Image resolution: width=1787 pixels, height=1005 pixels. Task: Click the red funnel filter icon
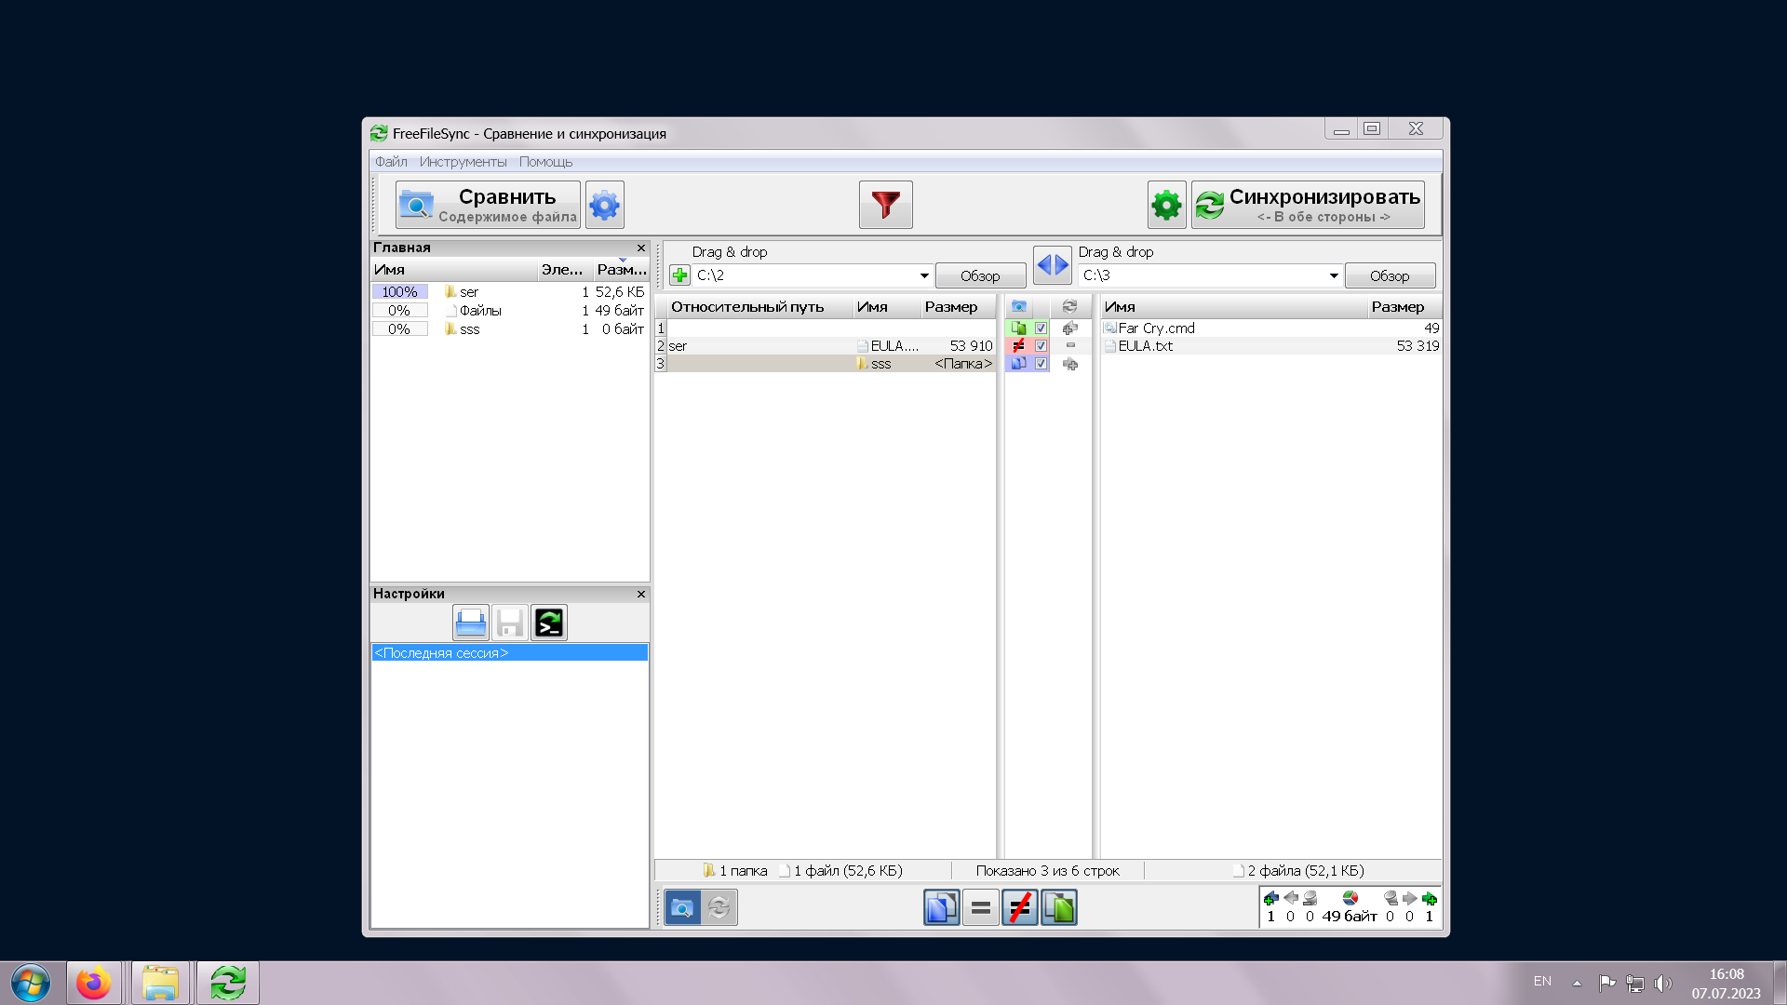click(x=885, y=205)
